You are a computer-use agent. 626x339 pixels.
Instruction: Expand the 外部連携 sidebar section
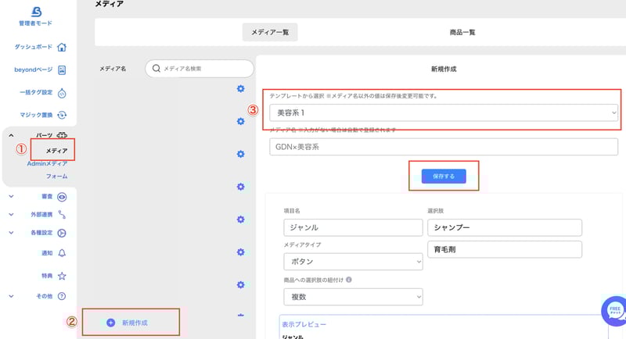click(11, 214)
